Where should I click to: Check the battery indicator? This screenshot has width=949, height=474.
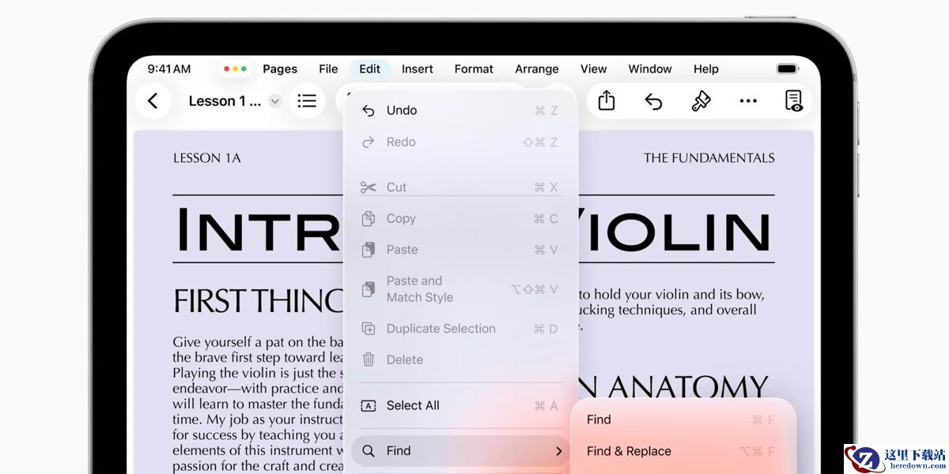pos(788,69)
